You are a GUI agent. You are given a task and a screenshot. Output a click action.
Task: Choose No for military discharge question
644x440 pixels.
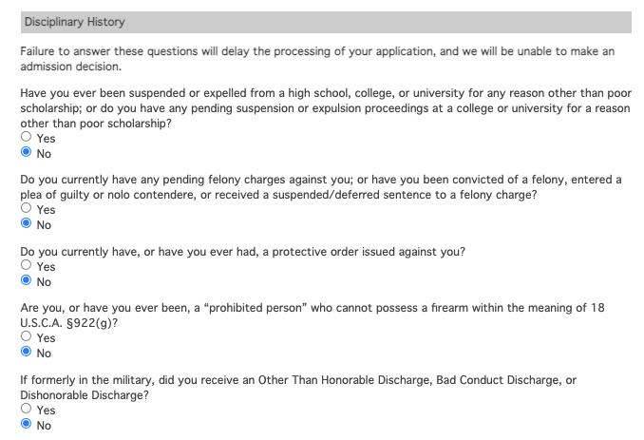26,425
